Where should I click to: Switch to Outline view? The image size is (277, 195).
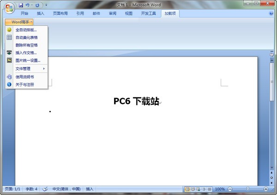coord(204,189)
